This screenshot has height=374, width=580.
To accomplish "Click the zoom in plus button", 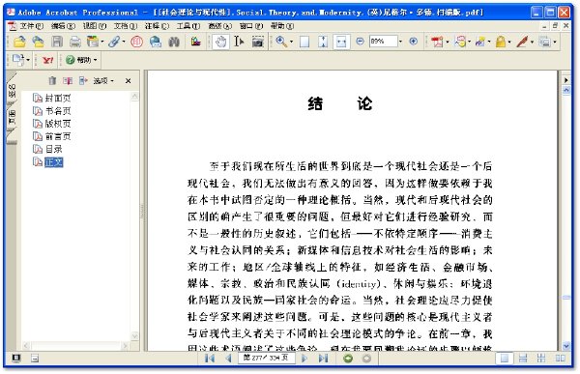I will click(414, 42).
